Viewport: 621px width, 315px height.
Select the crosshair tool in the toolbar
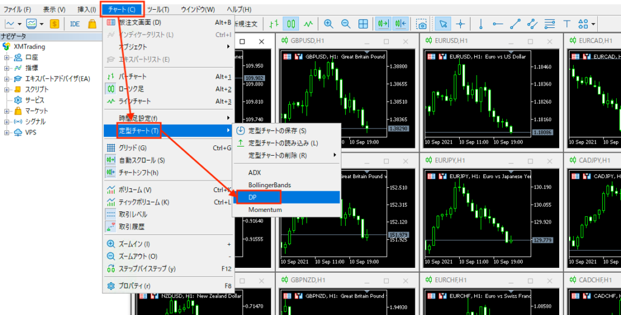coord(460,24)
